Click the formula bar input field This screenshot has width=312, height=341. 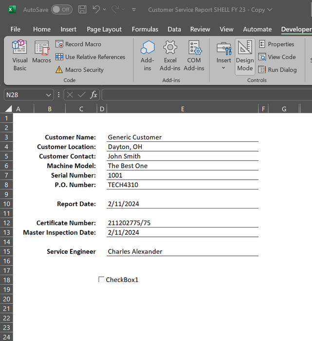coord(207,95)
